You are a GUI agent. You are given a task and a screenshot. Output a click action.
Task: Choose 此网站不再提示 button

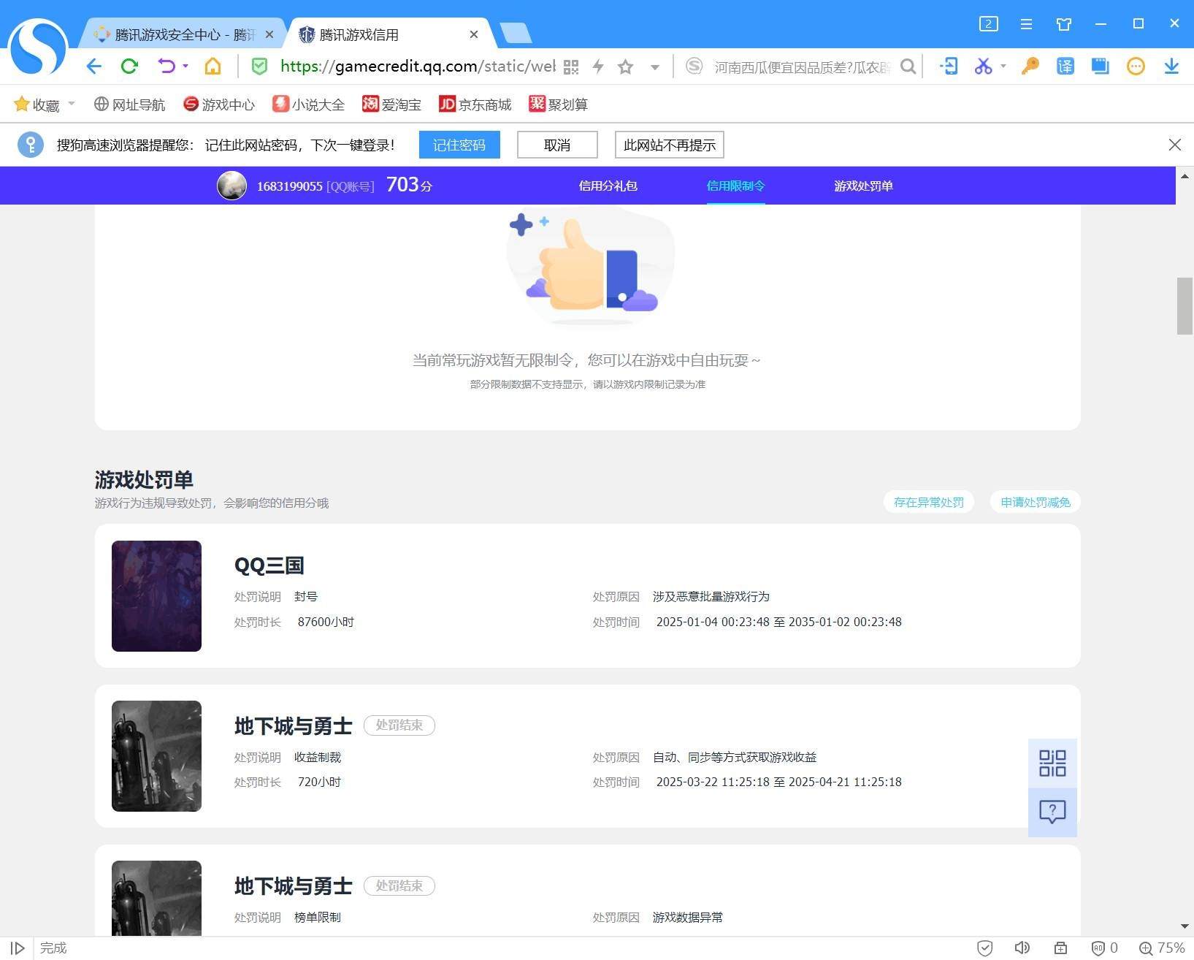pos(670,145)
